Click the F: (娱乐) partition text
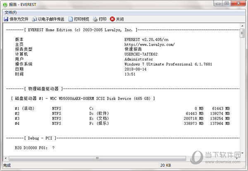This screenshot has width=248, height=171. pos(99,123)
